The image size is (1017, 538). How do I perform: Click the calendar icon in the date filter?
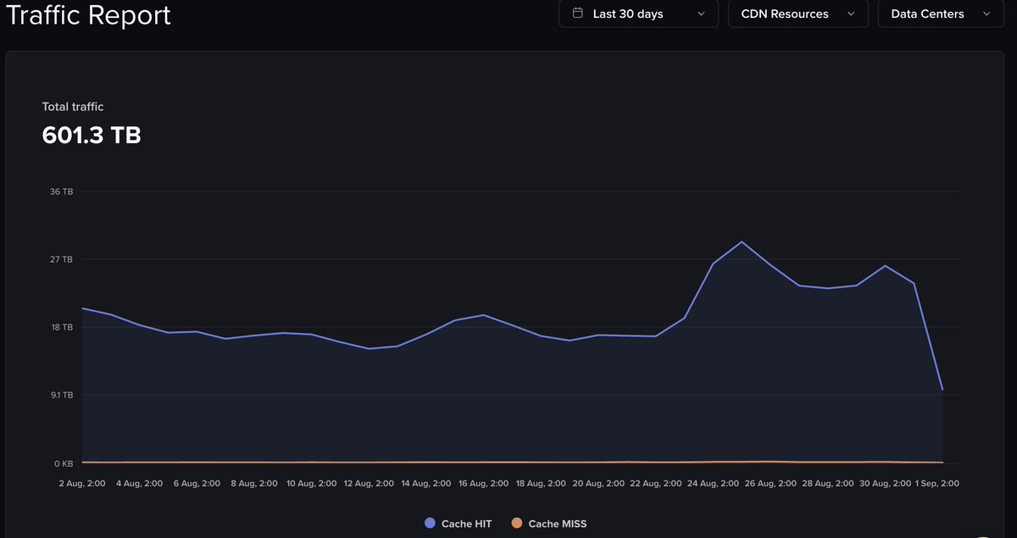577,14
